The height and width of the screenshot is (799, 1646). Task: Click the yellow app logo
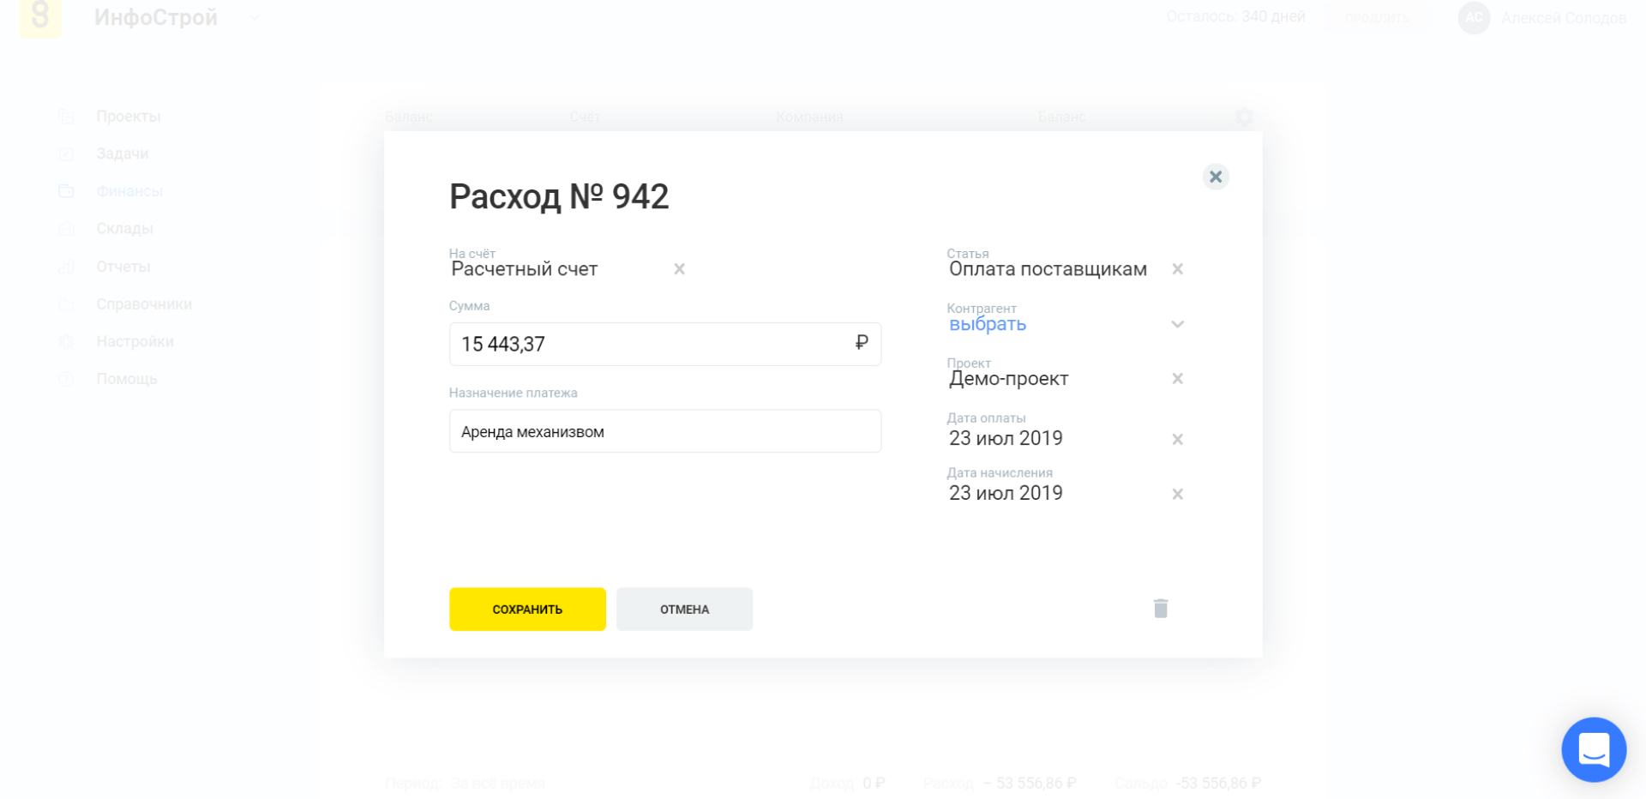click(x=40, y=17)
